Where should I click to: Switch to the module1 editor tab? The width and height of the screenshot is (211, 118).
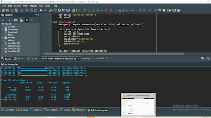(100, 58)
